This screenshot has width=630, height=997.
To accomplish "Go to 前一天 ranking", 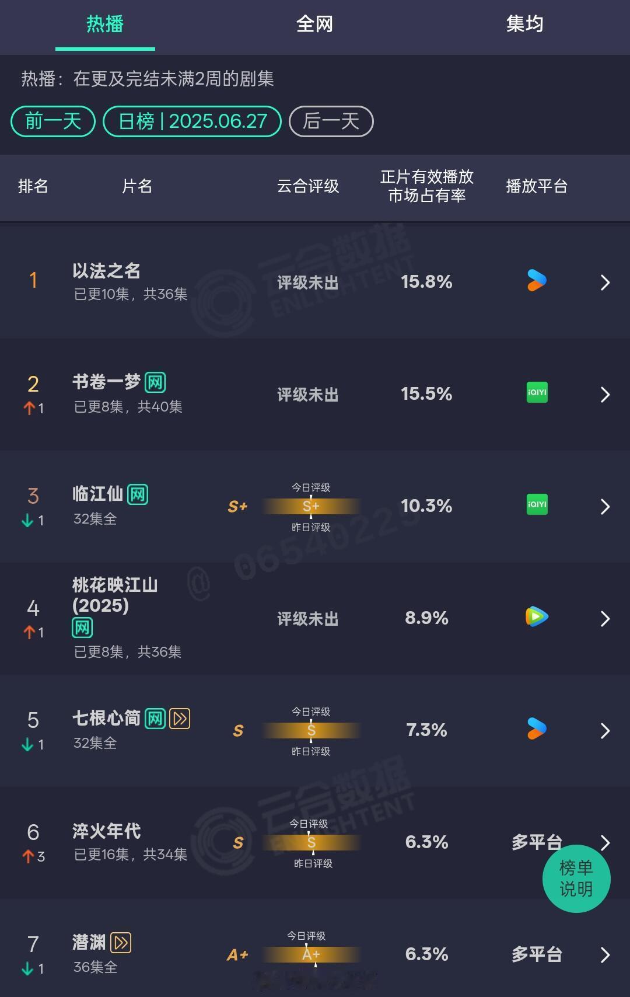I will point(53,121).
